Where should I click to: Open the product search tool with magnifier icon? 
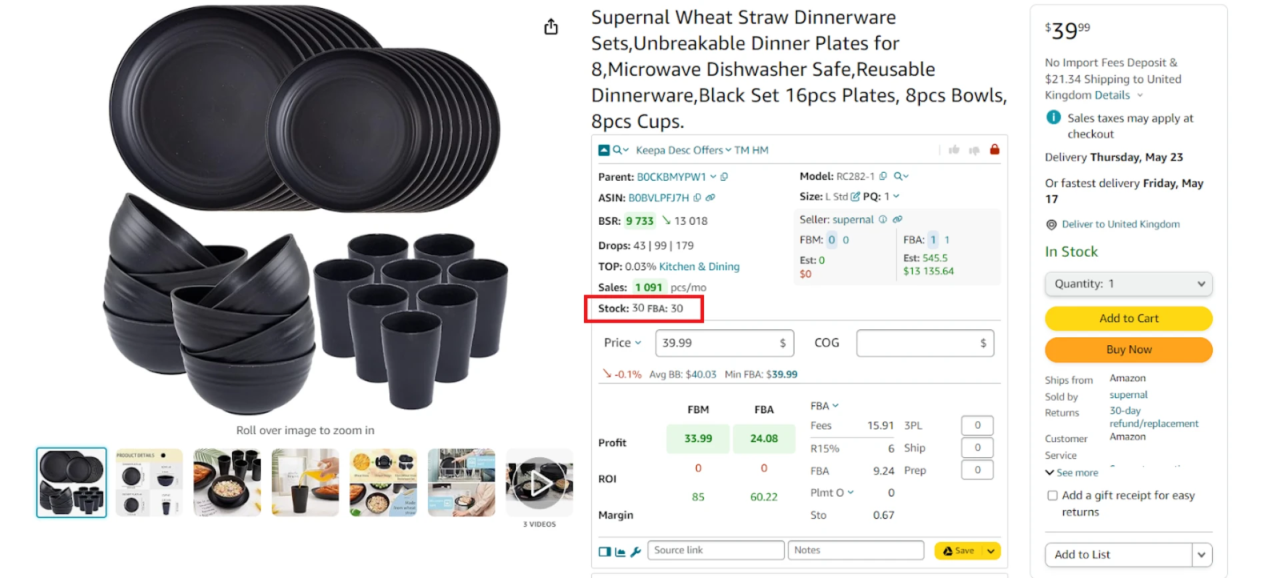tap(617, 150)
